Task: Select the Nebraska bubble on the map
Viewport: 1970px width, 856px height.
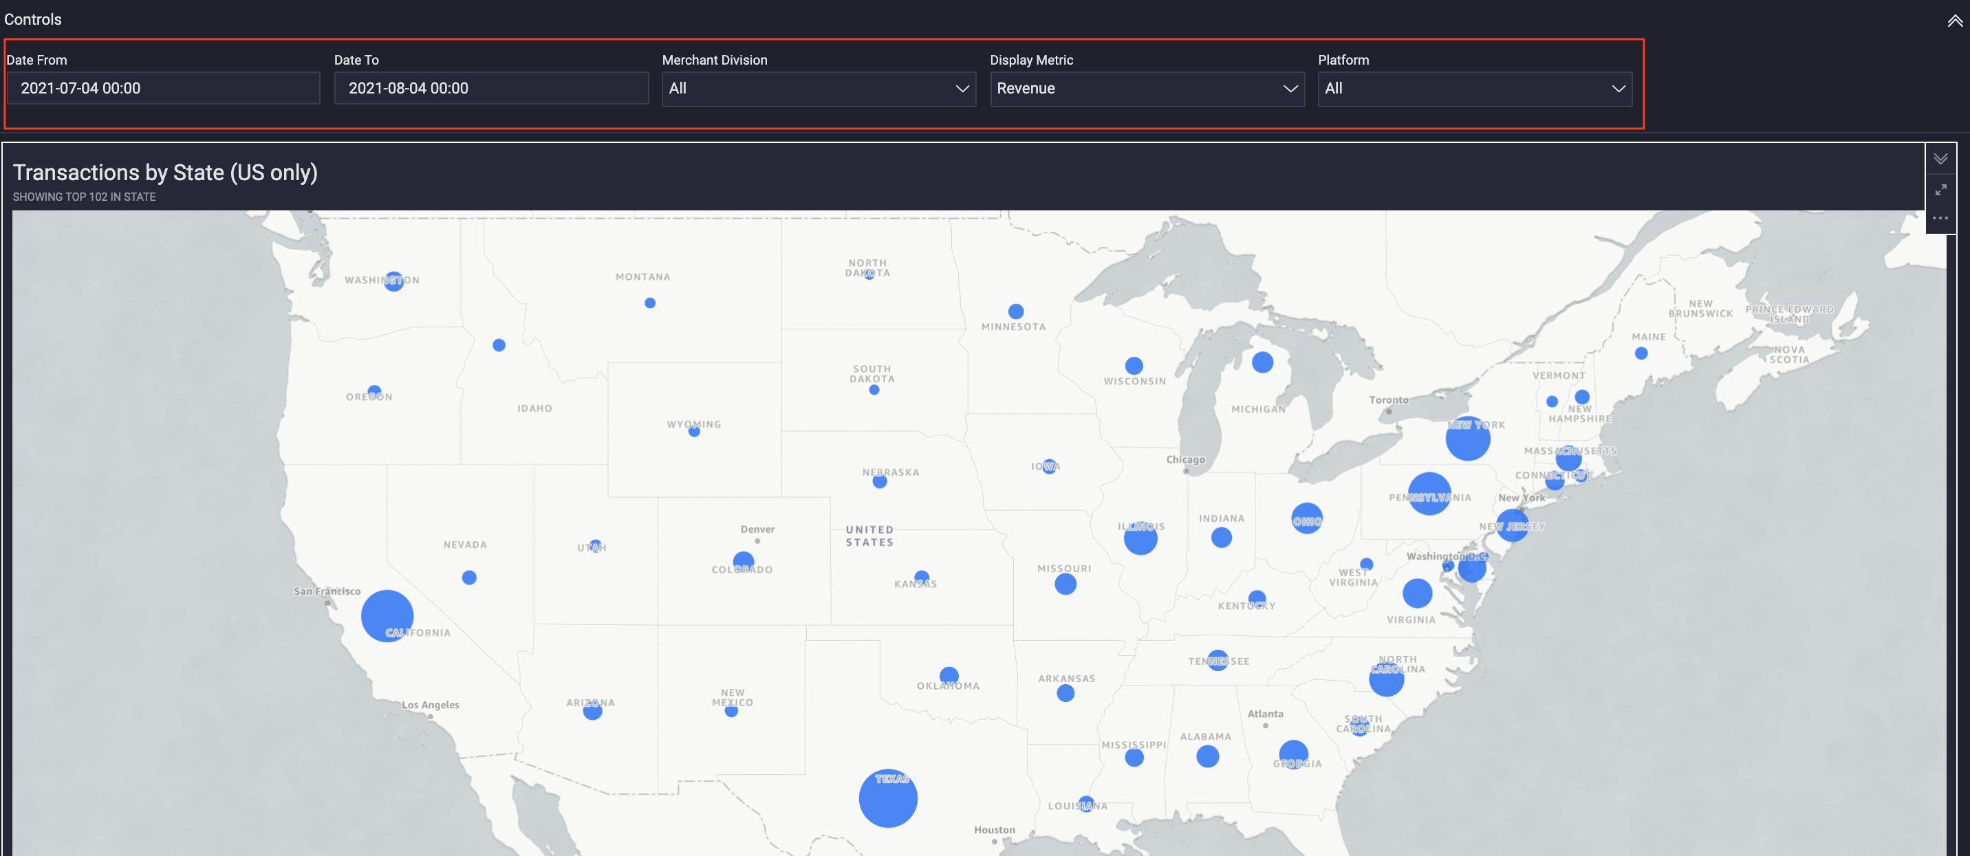Action: coord(880,481)
